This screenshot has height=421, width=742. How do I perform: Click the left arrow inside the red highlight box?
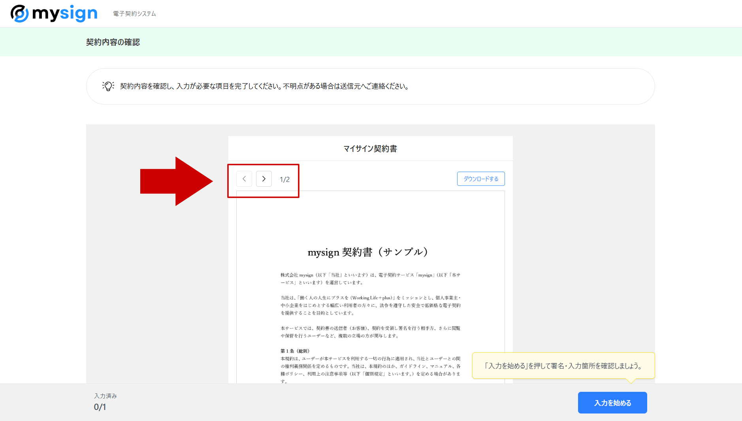coord(244,179)
